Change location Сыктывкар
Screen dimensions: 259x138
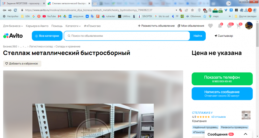pos(224,36)
